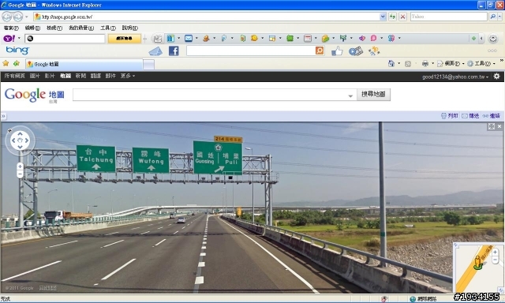Click the 搜尋地圖 Search Maps button

pos(373,95)
